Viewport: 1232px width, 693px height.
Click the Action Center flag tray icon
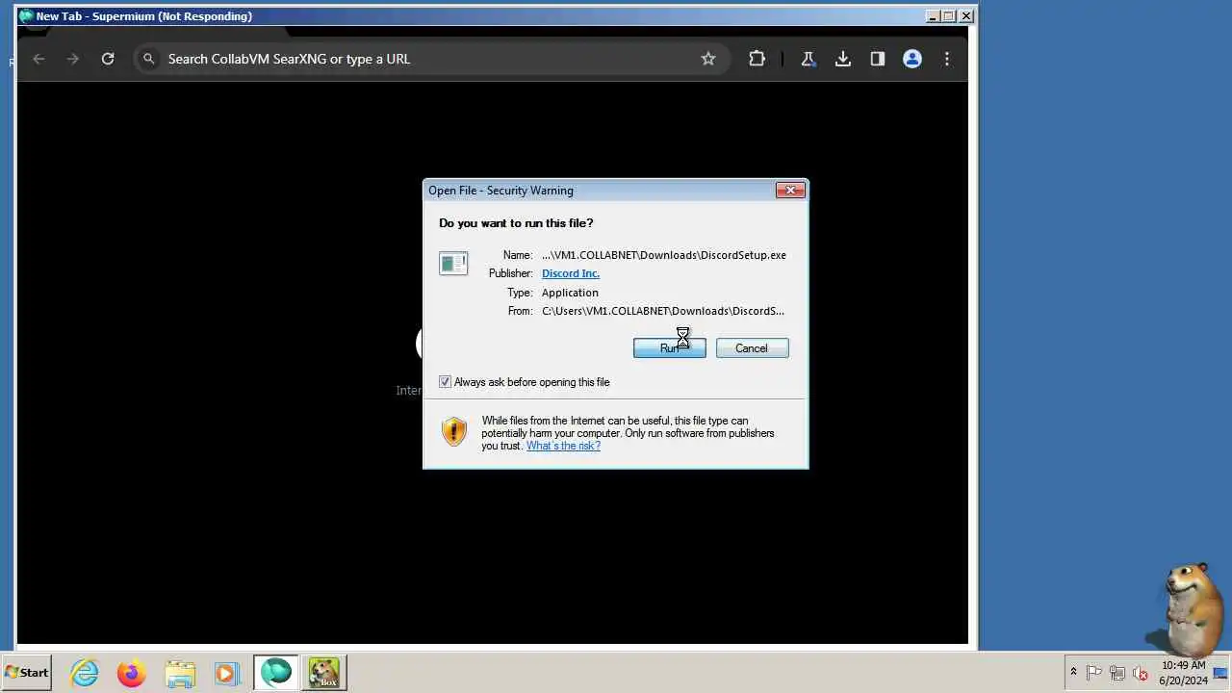pyautogui.click(x=1094, y=673)
